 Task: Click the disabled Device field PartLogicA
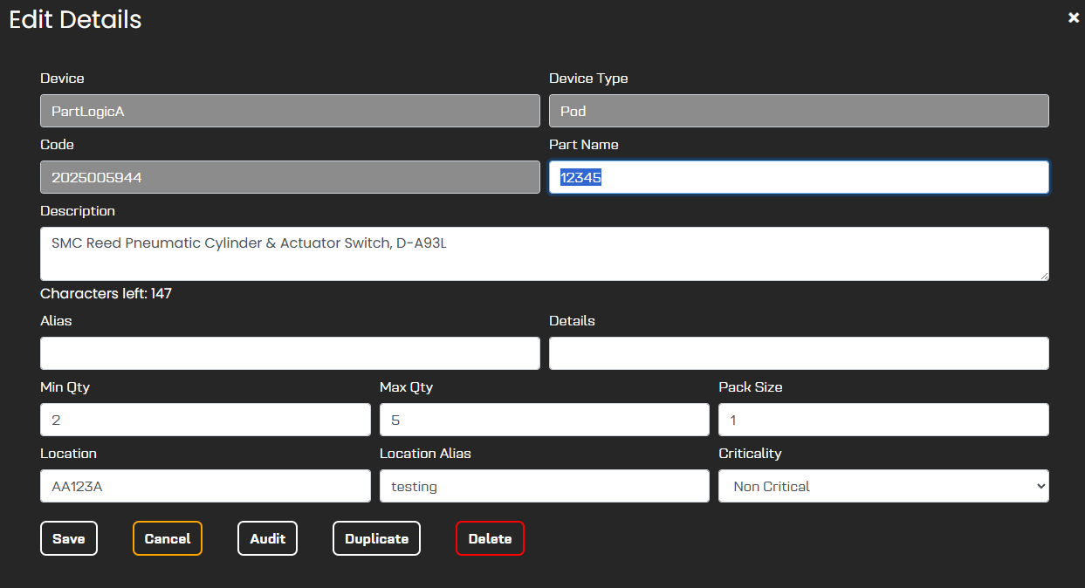(290, 111)
